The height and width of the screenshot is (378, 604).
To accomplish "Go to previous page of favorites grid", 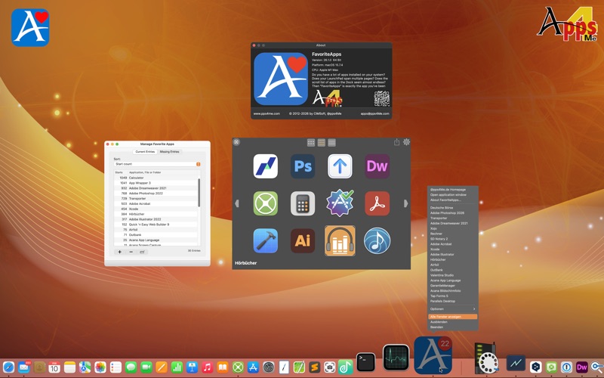I will click(237, 203).
